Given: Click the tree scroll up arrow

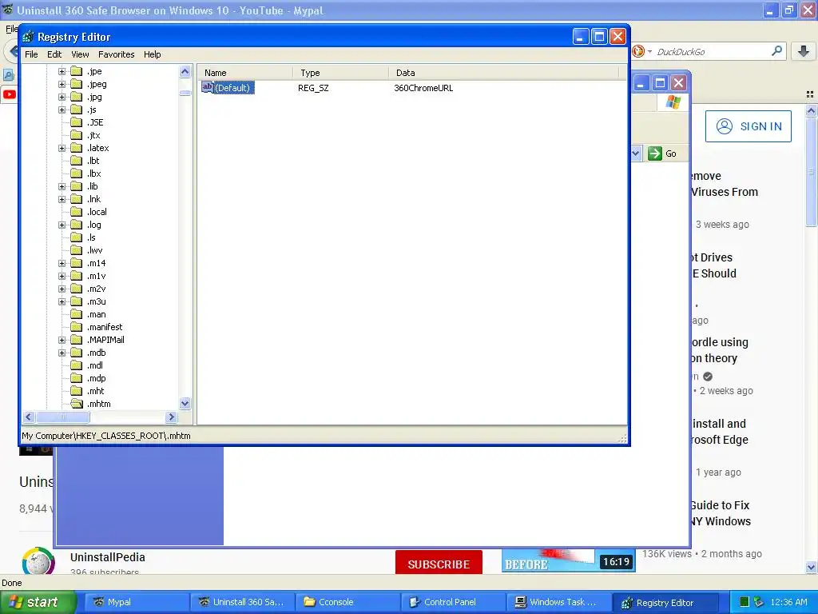Looking at the screenshot, I should 185,71.
